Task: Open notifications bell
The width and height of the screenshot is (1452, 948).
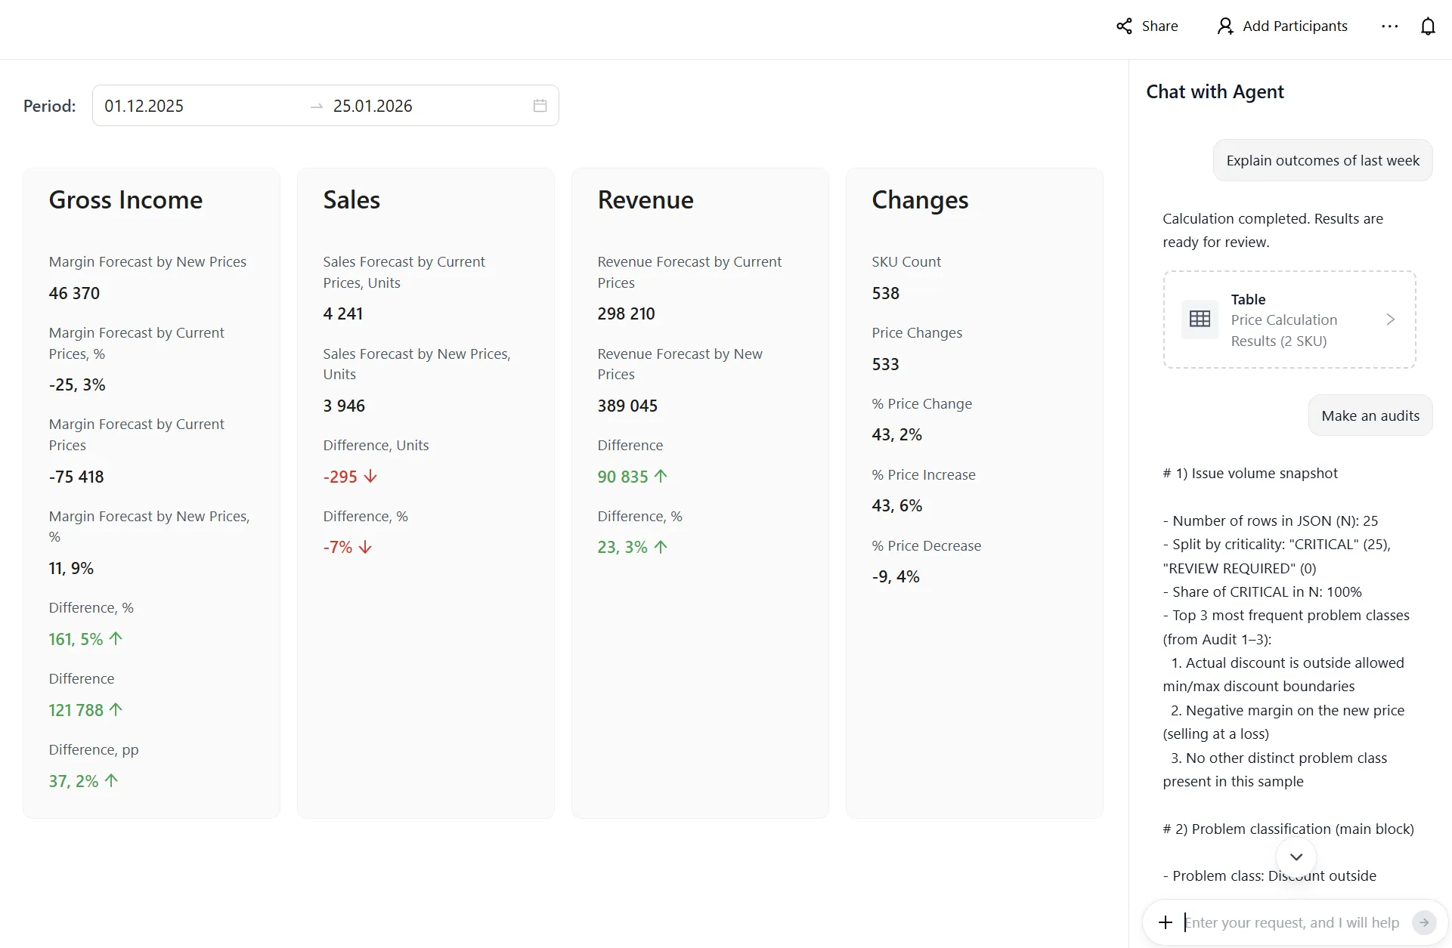Action: pyautogui.click(x=1427, y=26)
